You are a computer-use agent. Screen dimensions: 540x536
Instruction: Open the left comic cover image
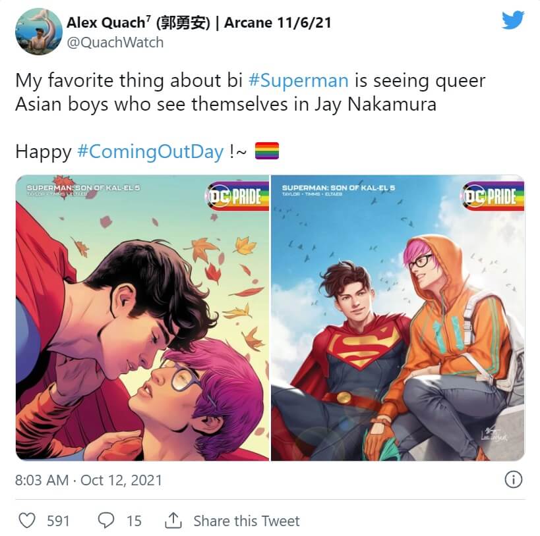pos(142,318)
